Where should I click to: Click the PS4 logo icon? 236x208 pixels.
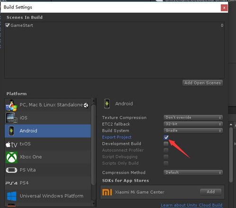click(11, 183)
